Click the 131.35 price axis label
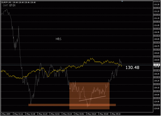Screen dimensions: 161x116 (157, 5)
